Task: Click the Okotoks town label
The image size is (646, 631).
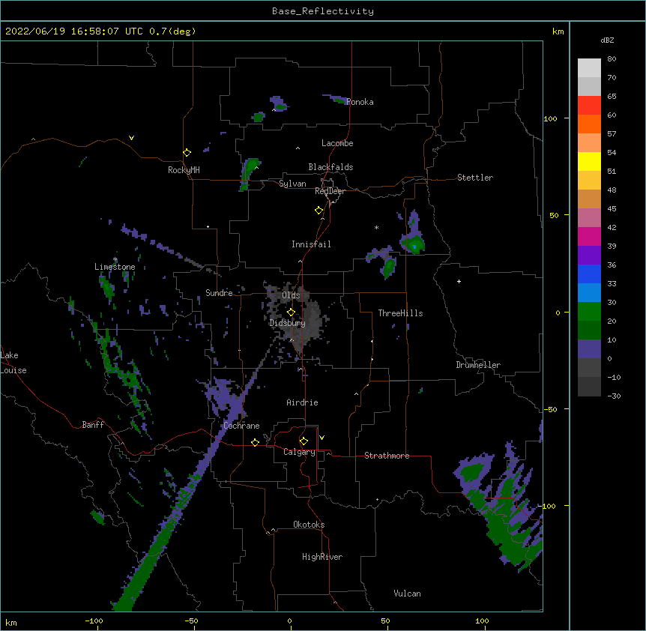Action: click(309, 525)
